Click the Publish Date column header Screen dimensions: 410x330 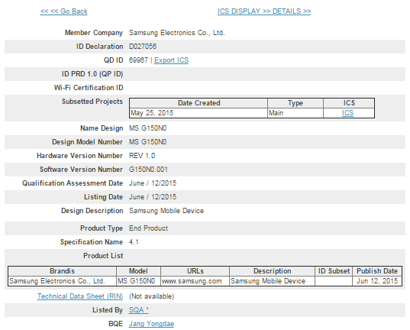377,271
